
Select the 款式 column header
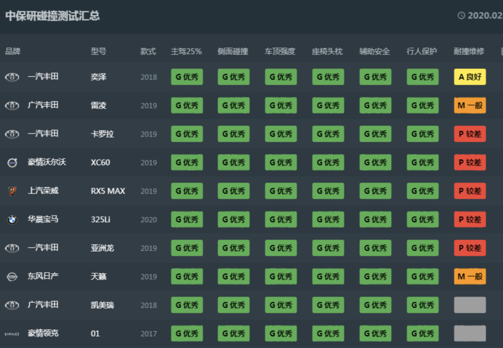[148, 51]
